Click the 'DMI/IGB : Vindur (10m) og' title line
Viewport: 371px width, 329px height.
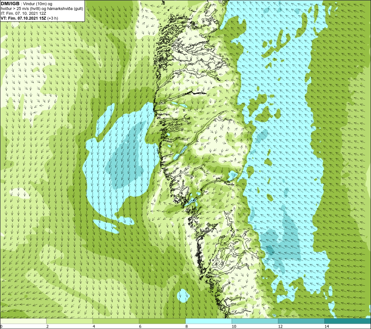(27, 4)
